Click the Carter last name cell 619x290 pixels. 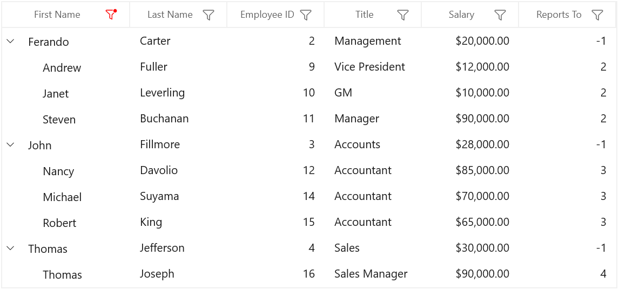pos(155,40)
